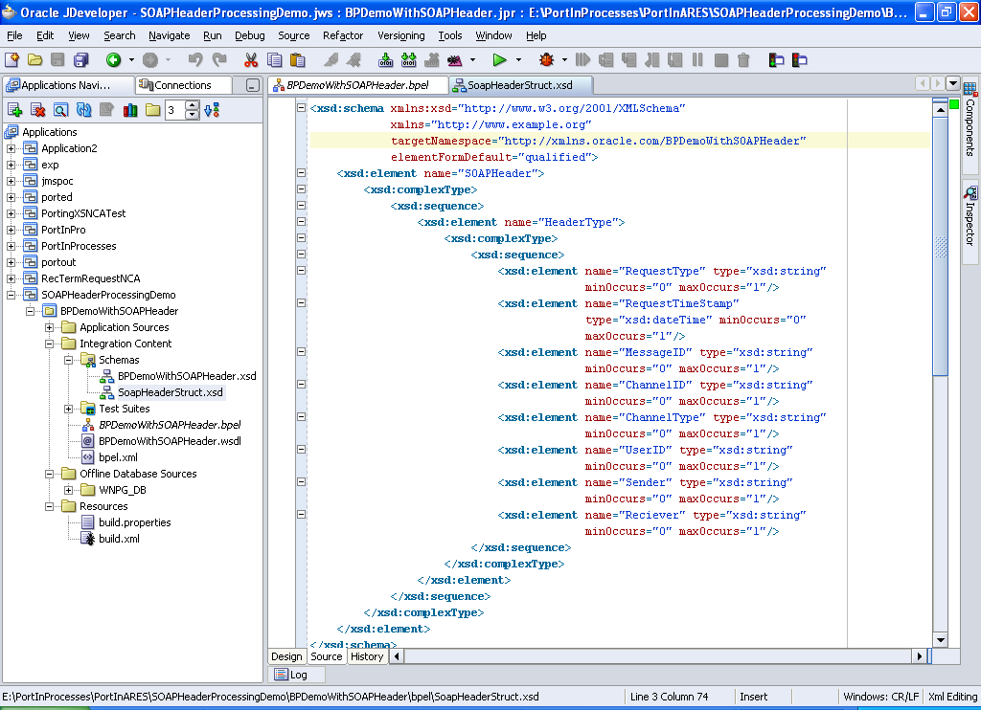Open the Debug button dropdown arrow
Screen dimensions: 981x710
[x=564, y=60]
